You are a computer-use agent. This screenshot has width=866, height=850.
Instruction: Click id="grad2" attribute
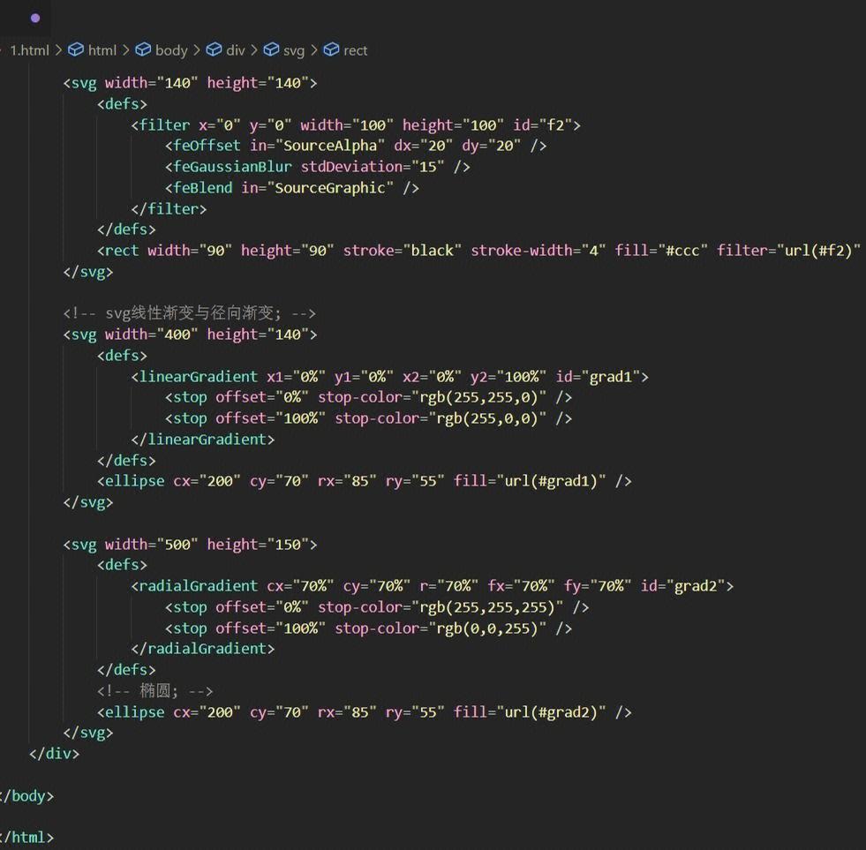pos(682,586)
